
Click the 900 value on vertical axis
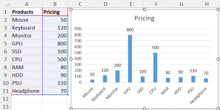[78, 29]
